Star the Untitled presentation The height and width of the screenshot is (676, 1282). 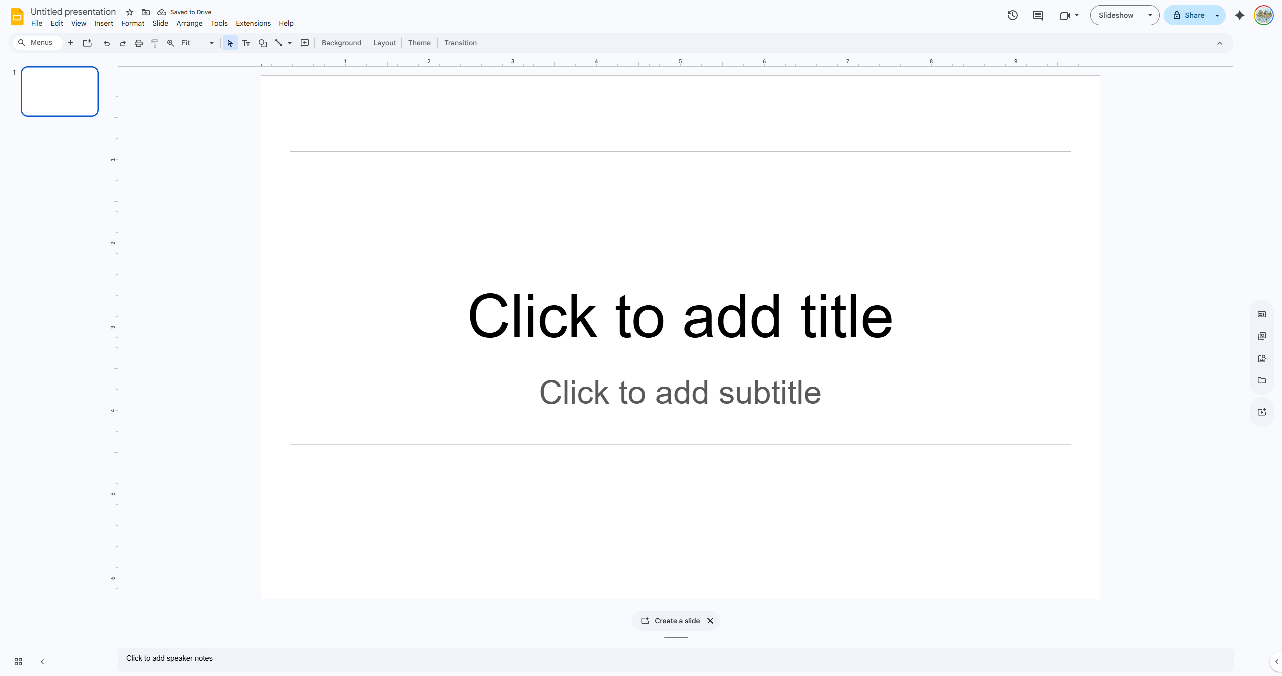coord(130,12)
